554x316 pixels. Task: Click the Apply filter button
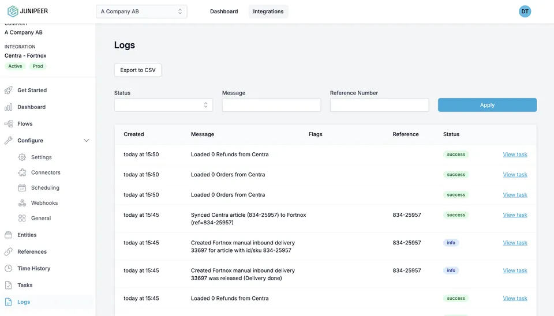coord(487,105)
